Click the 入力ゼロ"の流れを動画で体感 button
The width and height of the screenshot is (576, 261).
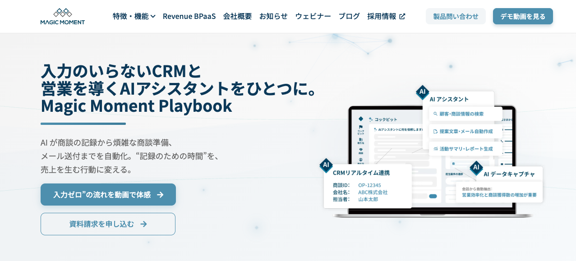click(108, 194)
